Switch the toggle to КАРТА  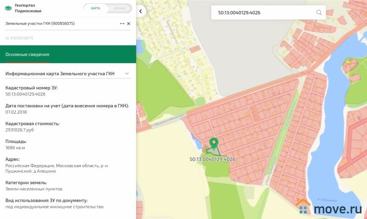(95, 8)
